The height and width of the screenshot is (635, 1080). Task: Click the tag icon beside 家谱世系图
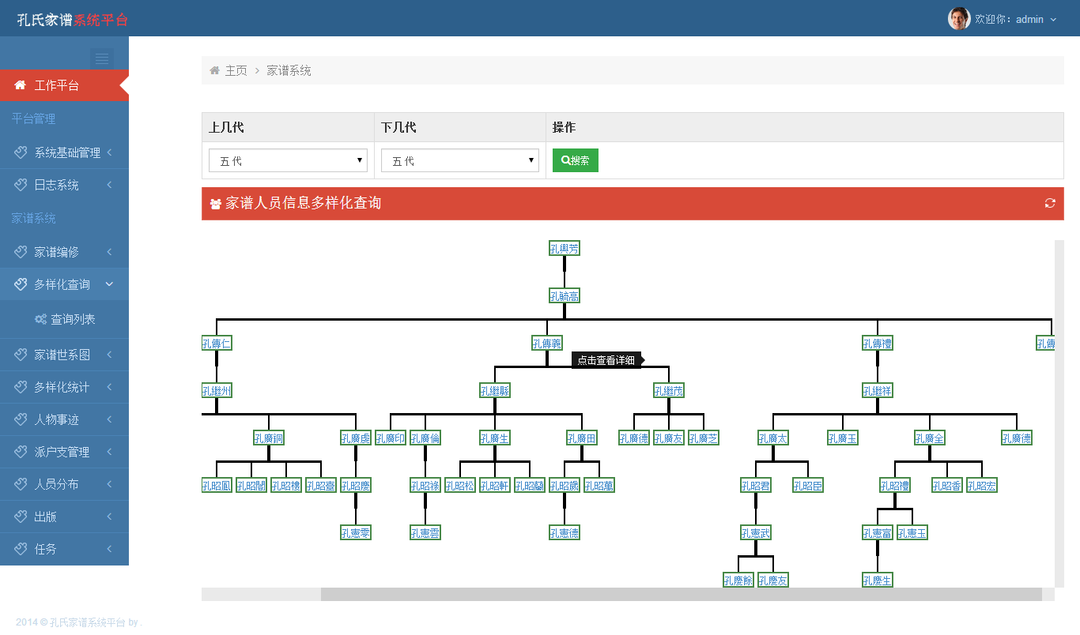tap(21, 355)
